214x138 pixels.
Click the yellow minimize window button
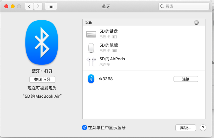[13, 6]
